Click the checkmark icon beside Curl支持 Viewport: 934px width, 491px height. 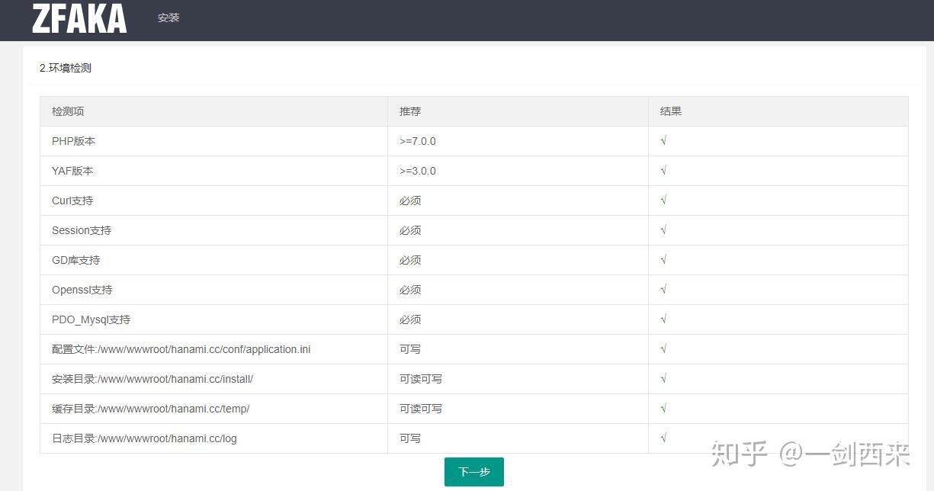tap(663, 200)
